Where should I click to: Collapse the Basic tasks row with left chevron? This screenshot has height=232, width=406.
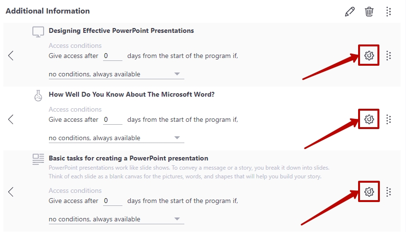[x=11, y=192]
